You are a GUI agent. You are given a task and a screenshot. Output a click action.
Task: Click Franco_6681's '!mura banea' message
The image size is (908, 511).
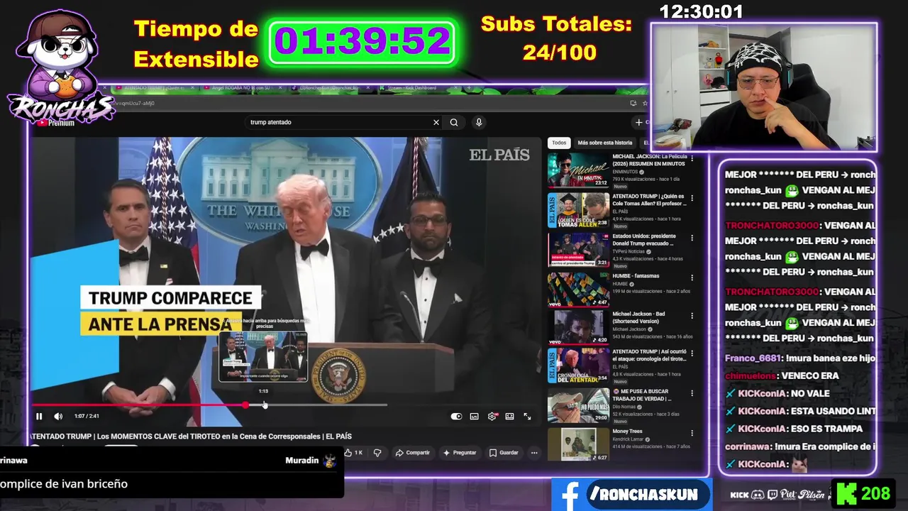[800, 358]
